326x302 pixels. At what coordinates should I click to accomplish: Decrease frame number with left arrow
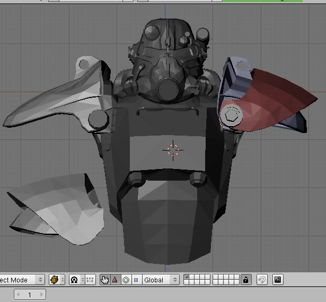point(19,295)
